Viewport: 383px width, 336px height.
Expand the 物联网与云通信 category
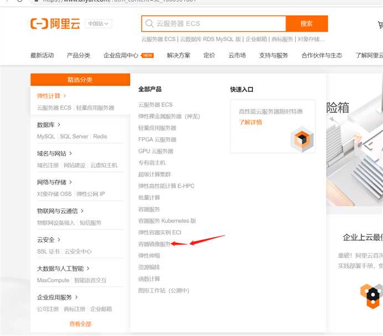coord(60,211)
